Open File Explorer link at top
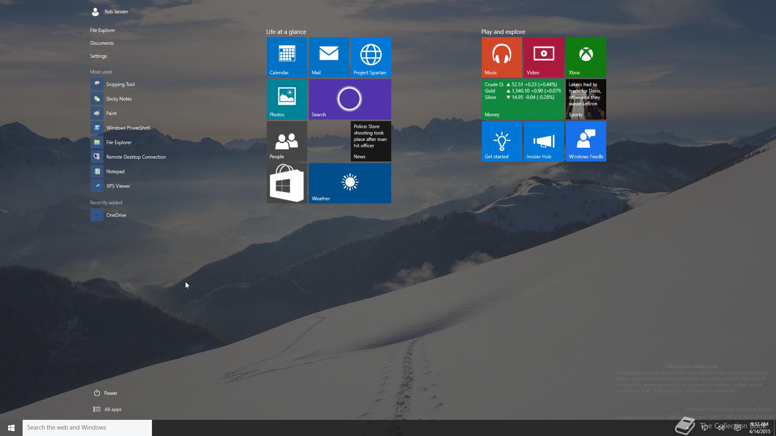 click(x=103, y=30)
